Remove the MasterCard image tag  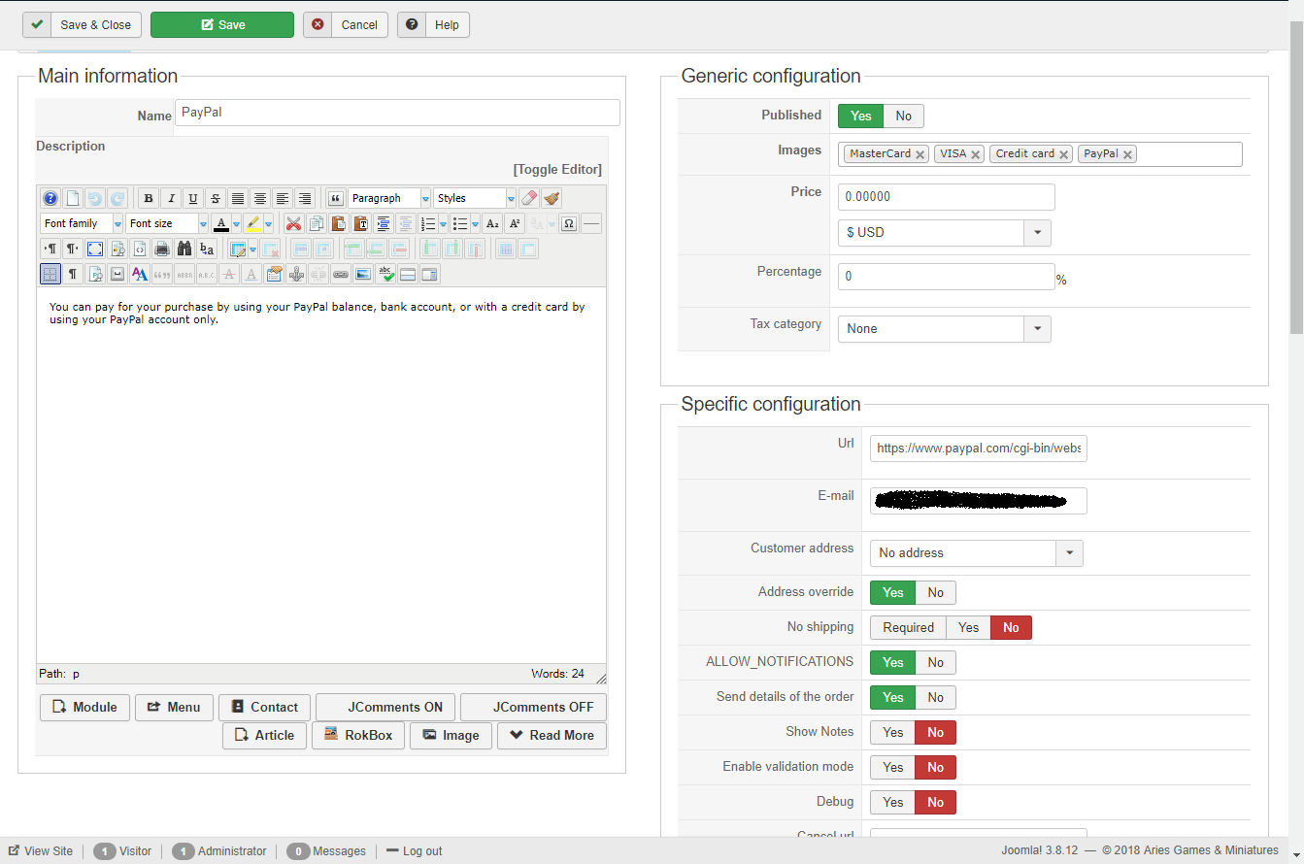pos(919,154)
